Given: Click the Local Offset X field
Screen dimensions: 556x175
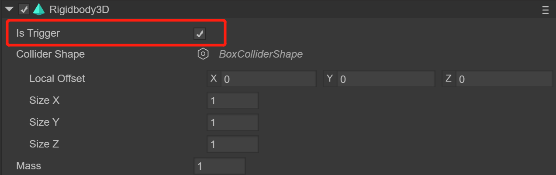Looking at the screenshot, I should [268, 79].
